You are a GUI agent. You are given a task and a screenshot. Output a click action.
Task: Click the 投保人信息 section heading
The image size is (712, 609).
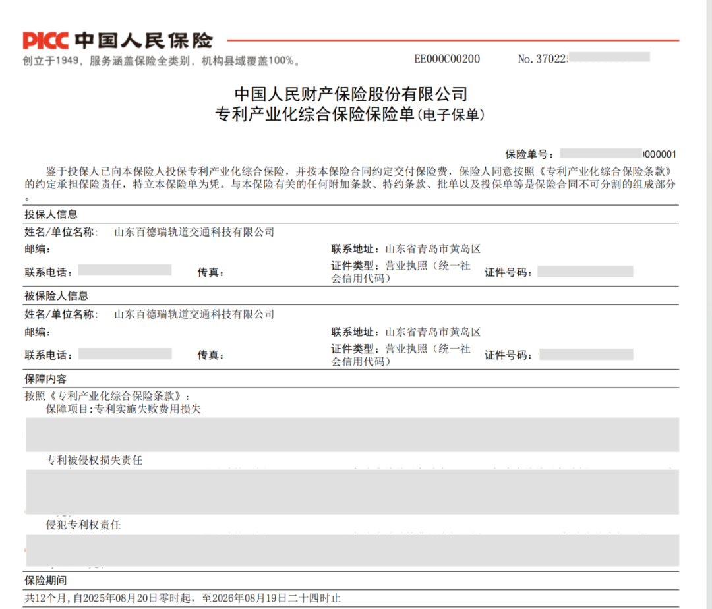click(51, 214)
